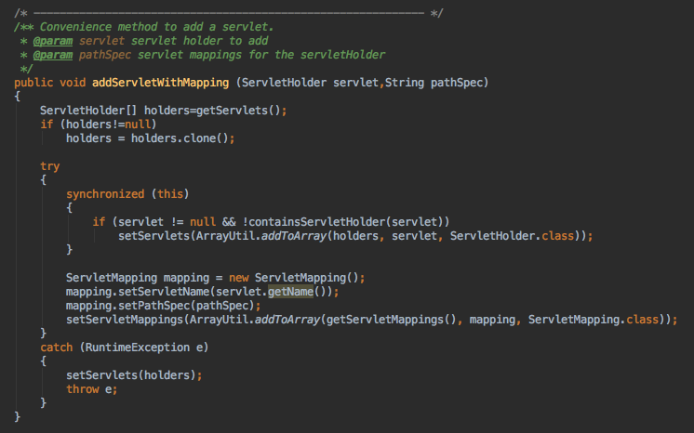694x433 pixels.
Task: Click setServlets(holders) inside the catch block
Action: point(130,374)
